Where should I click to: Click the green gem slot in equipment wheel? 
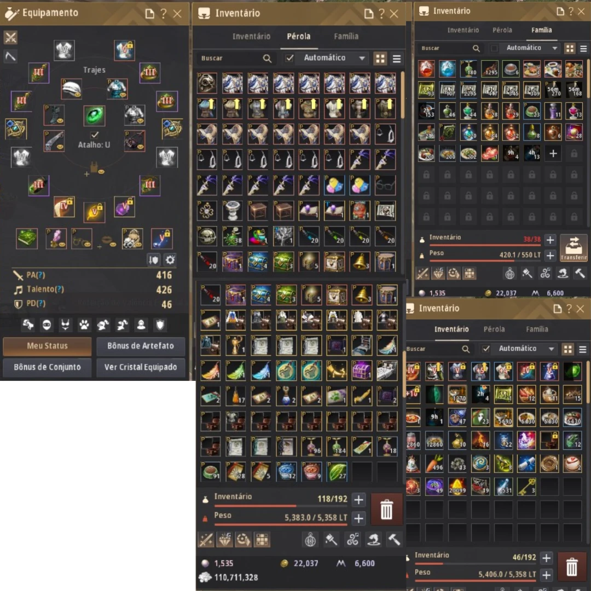94,115
